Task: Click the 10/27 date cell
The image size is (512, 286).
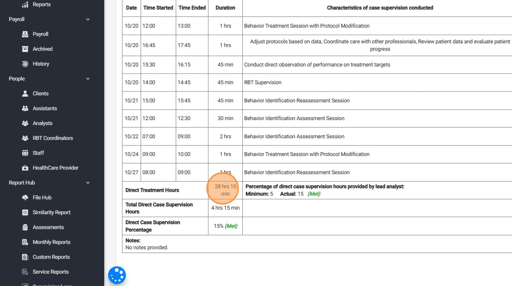Action: [x=132, y=172]
